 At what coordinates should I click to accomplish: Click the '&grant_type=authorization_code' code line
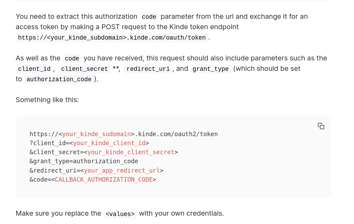click(x=84, y=161)
